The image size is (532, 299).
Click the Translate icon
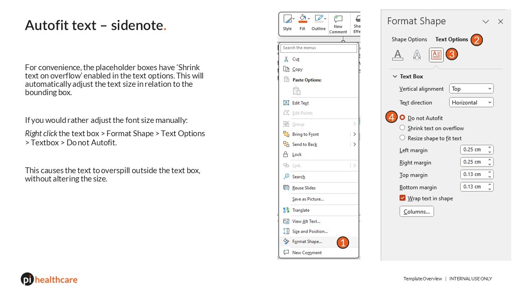286,210
